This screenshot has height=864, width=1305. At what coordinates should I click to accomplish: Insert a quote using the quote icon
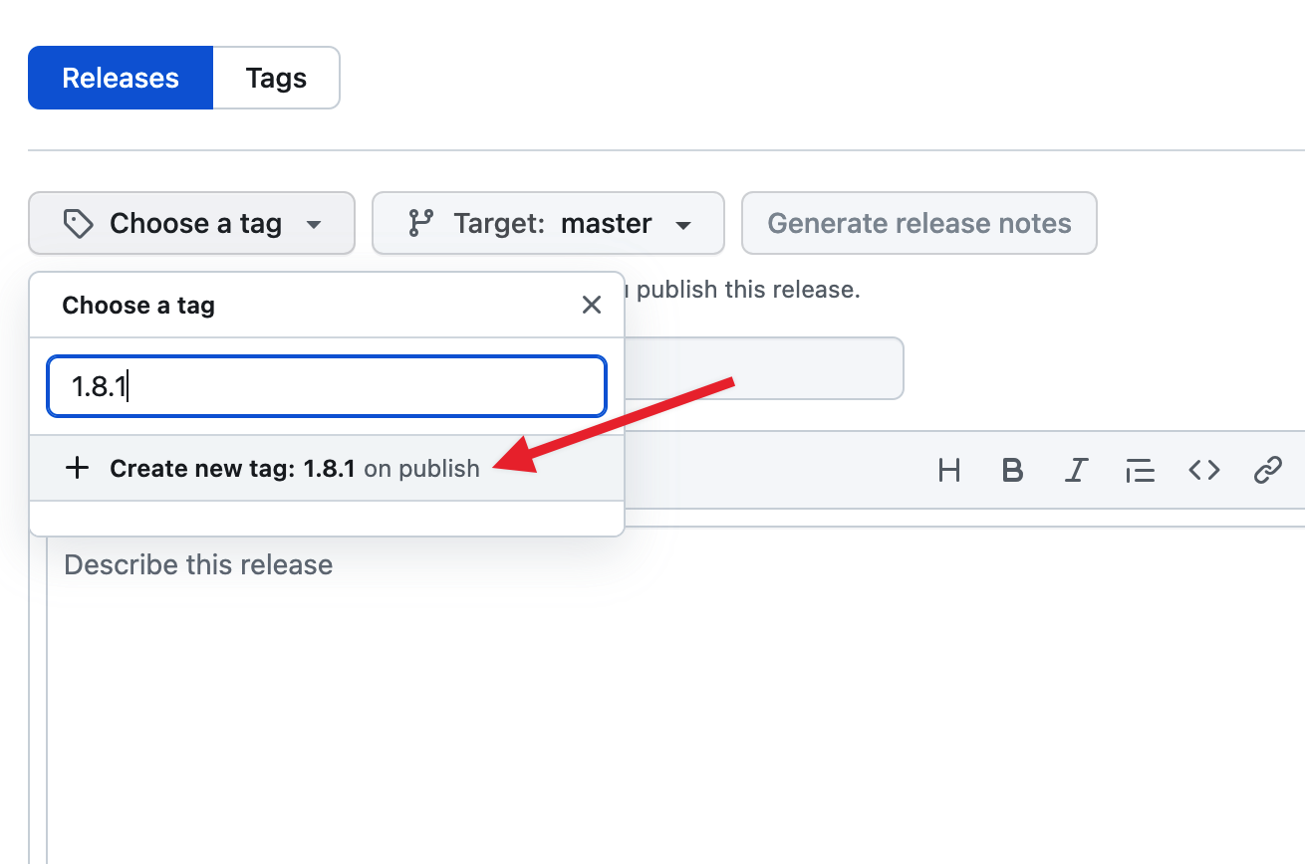click(x=1139, y=470)
